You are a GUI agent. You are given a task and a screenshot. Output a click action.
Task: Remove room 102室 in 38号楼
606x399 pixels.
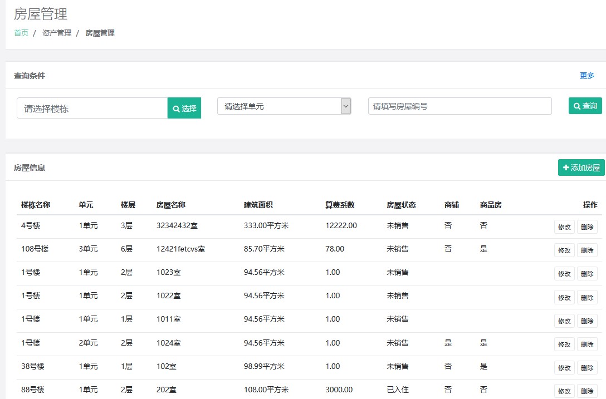(587, 368)
